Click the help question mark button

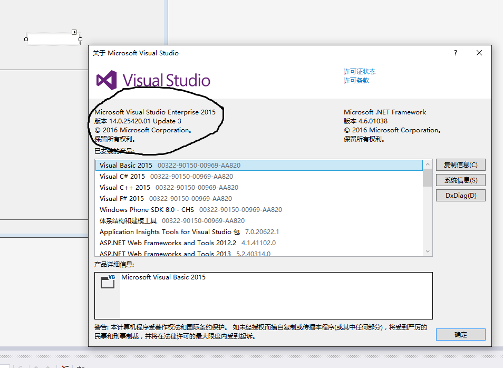click(x=455, y=53)
